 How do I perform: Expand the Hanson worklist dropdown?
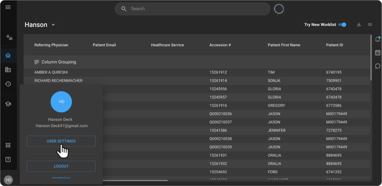pos(53,25)
